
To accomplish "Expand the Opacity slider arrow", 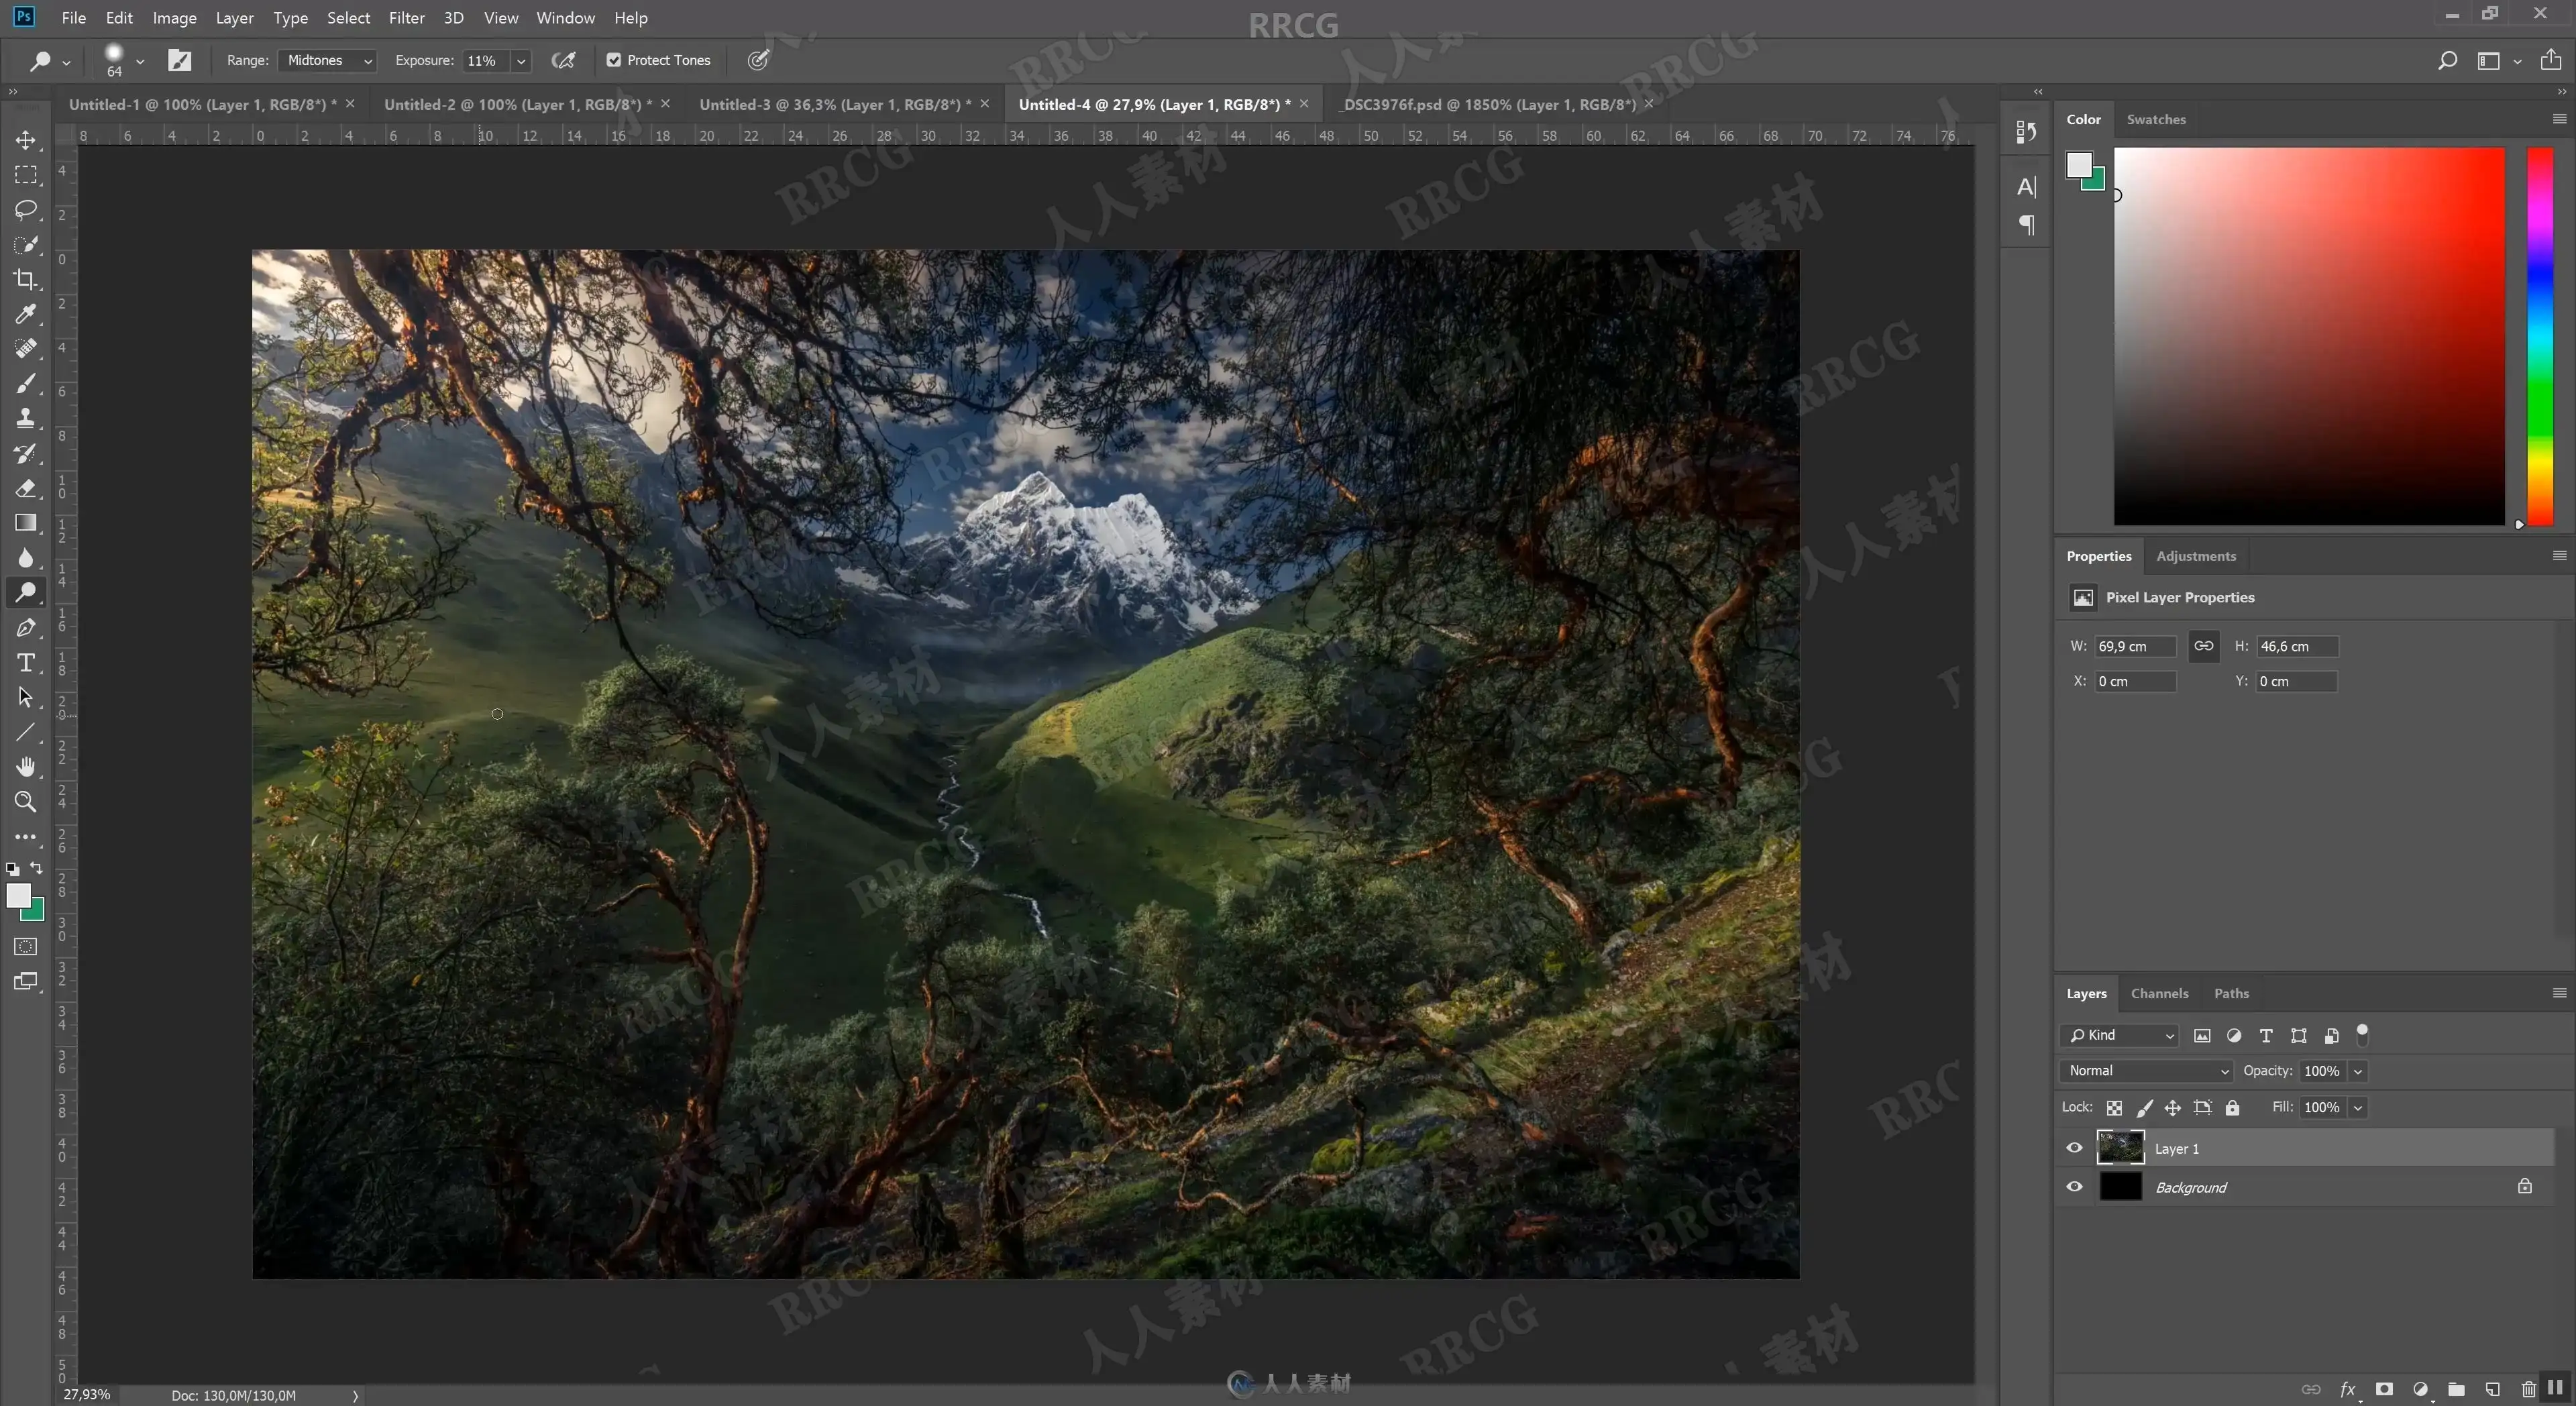I will tap(2358, 1071).
